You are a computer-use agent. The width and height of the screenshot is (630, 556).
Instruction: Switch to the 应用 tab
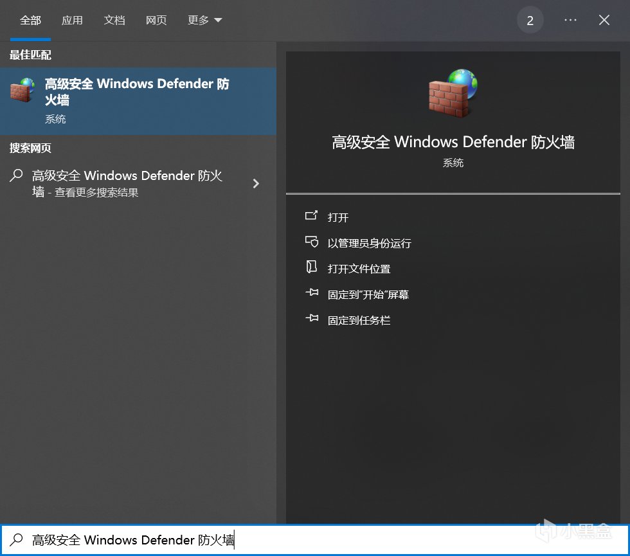(72, 20)
